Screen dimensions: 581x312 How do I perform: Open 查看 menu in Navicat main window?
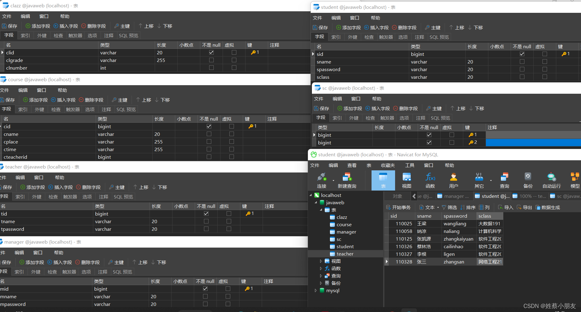352,165
